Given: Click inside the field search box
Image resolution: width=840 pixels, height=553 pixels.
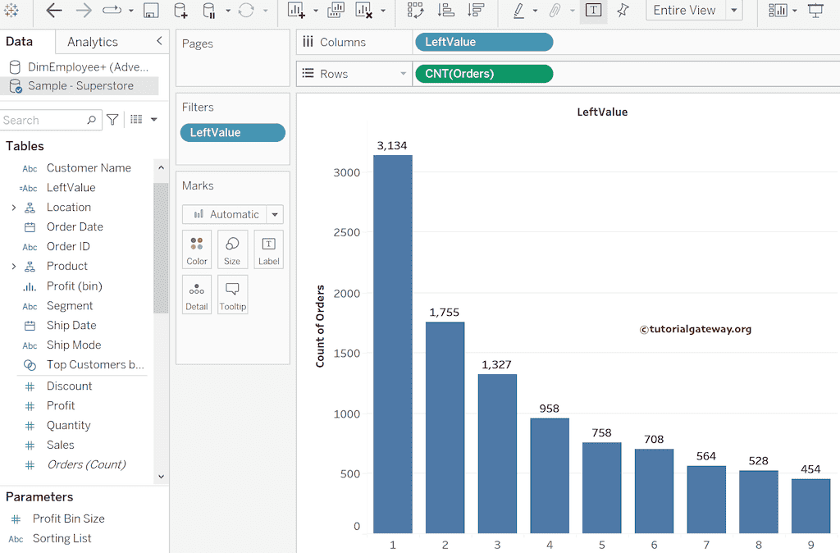Looking at the screenshot, I should [45, 120].
